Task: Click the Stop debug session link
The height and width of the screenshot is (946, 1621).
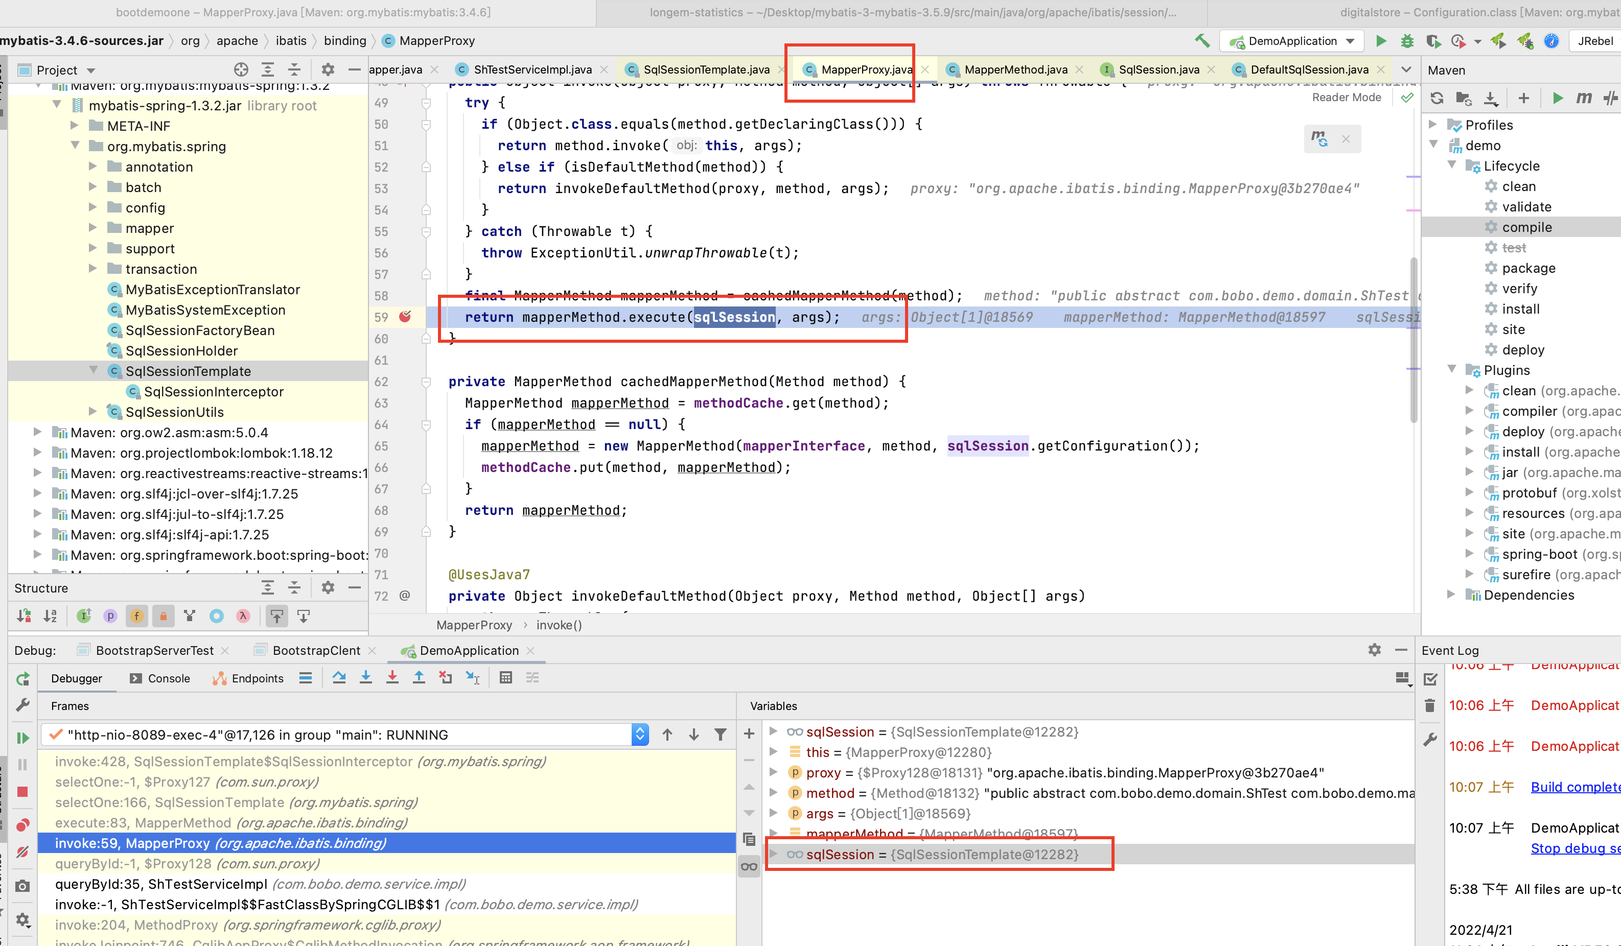Action: coord(1574,848)
